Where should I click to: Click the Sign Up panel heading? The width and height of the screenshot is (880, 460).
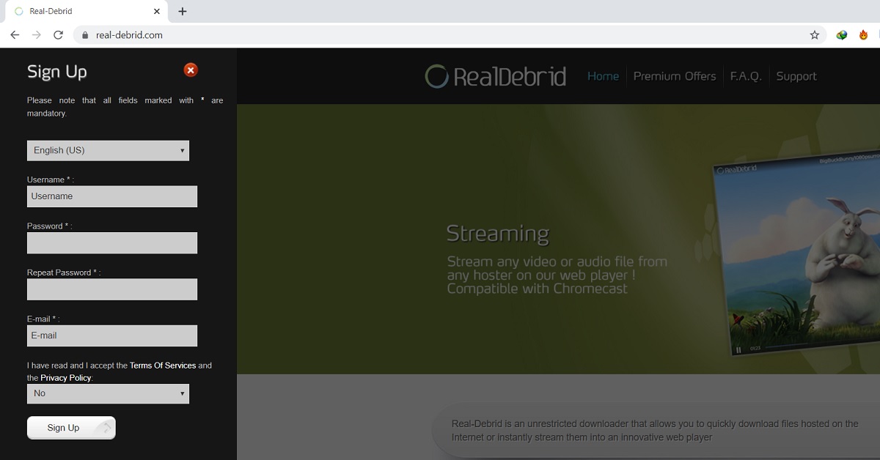click(x=57, y=72)
